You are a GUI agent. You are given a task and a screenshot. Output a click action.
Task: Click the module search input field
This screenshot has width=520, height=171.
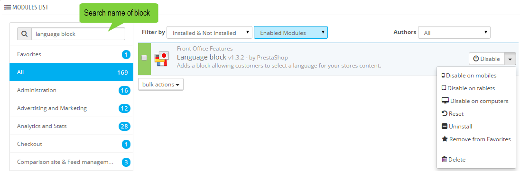[78, 34]
